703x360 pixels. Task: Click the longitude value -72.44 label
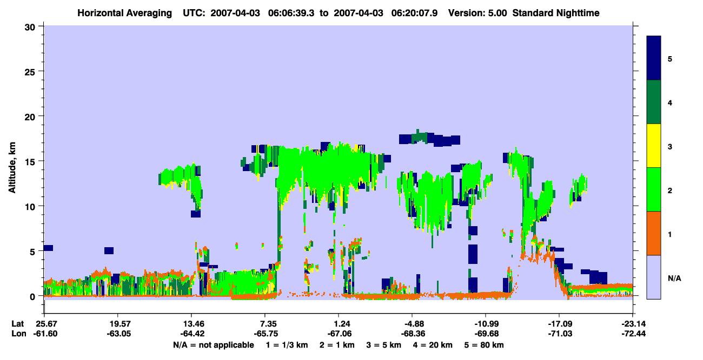click(632, 334)
